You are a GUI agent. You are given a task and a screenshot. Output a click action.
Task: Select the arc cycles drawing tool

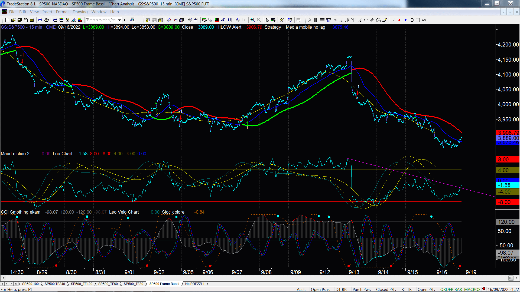coord(378,20)
